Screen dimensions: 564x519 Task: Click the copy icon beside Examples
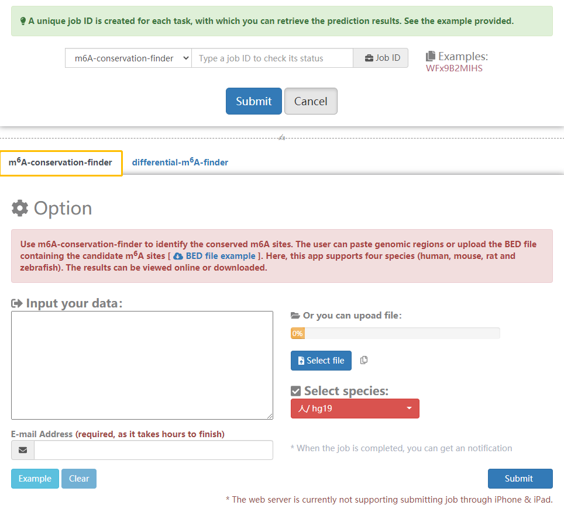point(431,57)
